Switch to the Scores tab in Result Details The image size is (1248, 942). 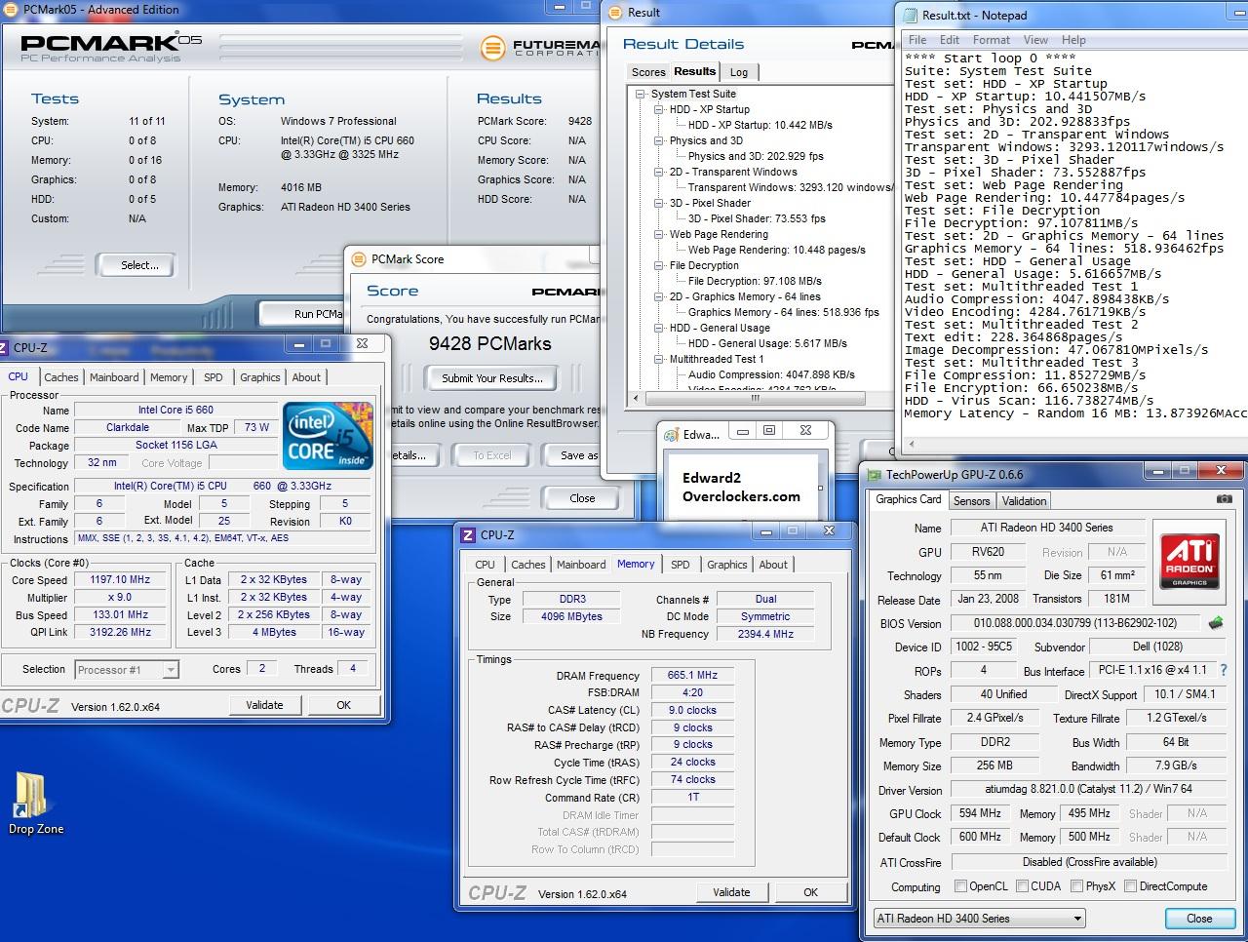click(648, 72)
